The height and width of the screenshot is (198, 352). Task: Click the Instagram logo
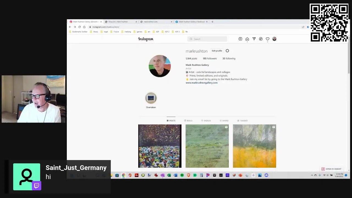[x=145, y=39]
